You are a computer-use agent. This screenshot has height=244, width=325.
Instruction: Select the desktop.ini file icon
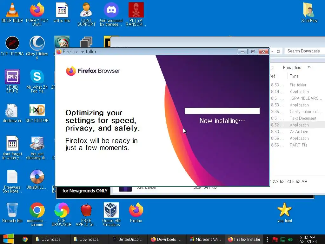click(x=12, y=113)
